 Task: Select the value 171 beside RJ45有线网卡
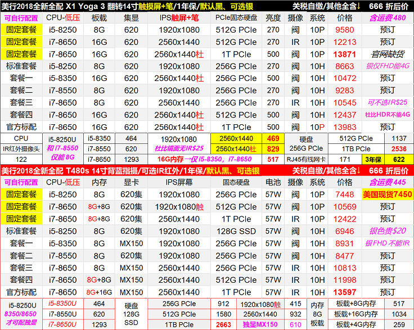pos(345,159)
